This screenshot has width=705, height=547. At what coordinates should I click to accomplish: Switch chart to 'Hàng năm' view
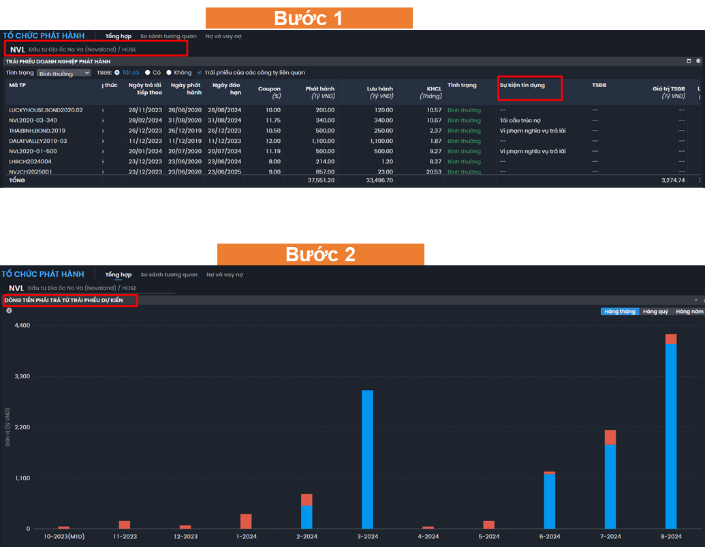[689, 312]
